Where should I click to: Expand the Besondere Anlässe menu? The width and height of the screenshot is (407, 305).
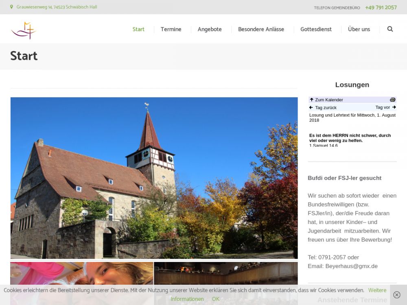point(261,29)
